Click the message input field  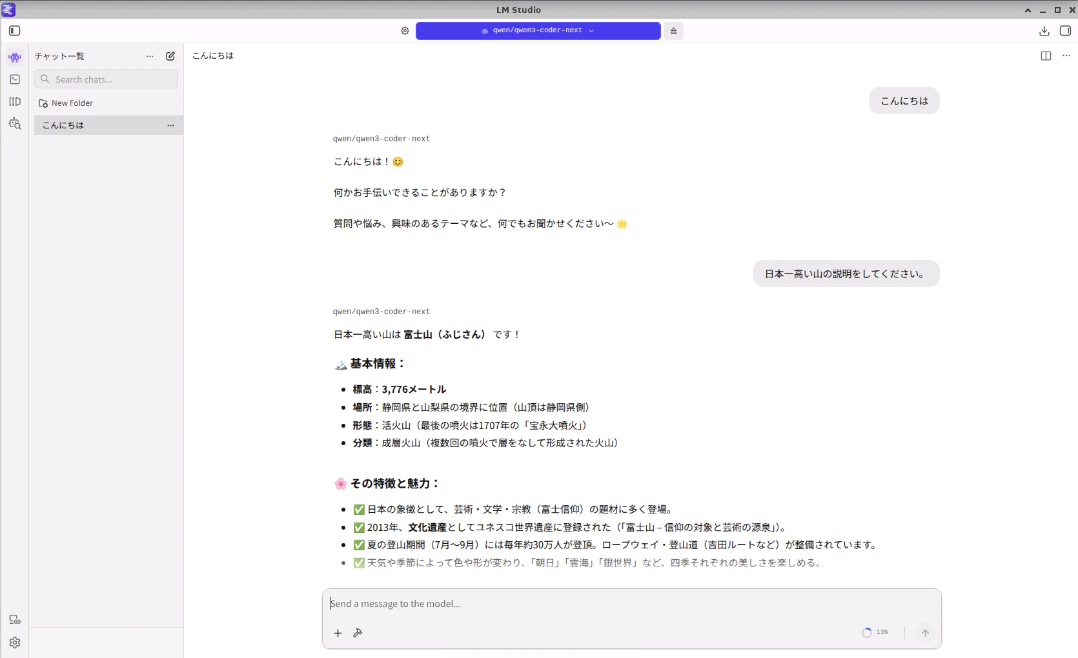tap(631, 604)
